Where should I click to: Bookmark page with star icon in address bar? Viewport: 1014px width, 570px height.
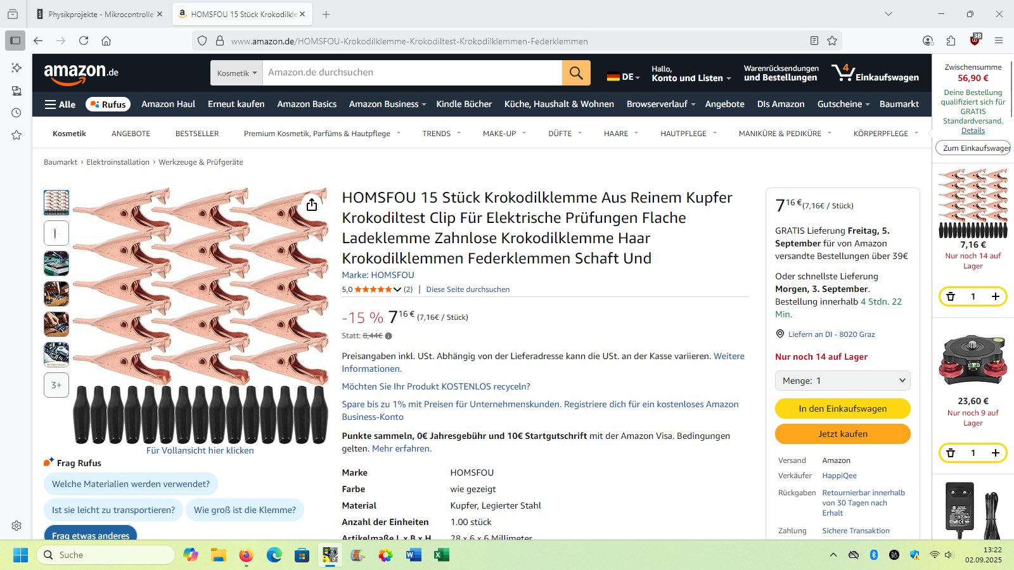point(832,41)
